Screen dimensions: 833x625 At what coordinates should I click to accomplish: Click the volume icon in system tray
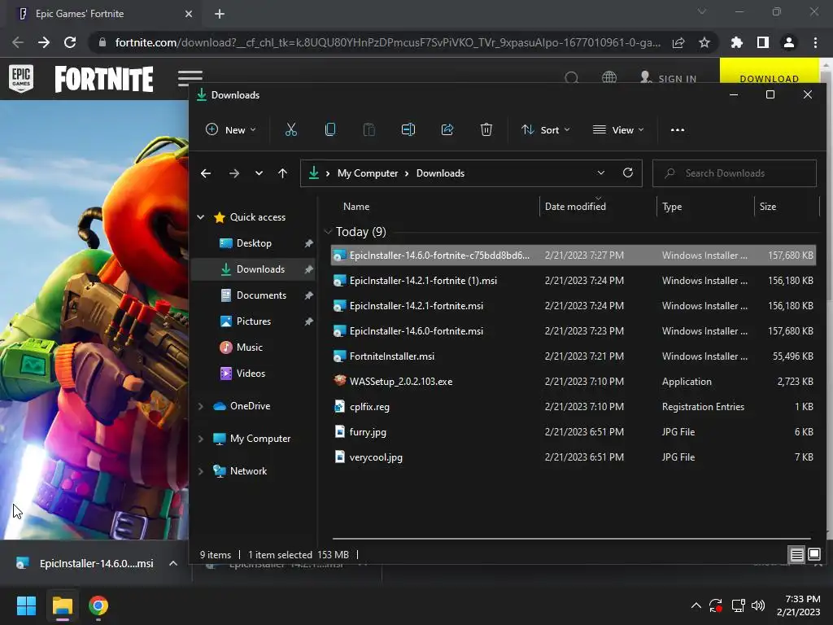(x=758, y=605)
